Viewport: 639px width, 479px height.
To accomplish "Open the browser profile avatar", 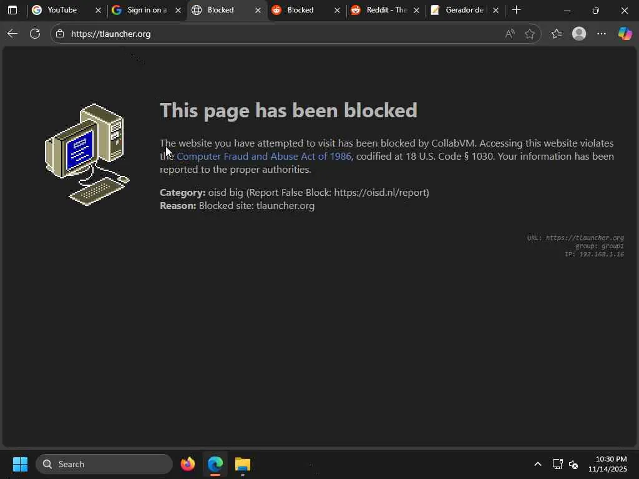I will (x=579, y=34).
